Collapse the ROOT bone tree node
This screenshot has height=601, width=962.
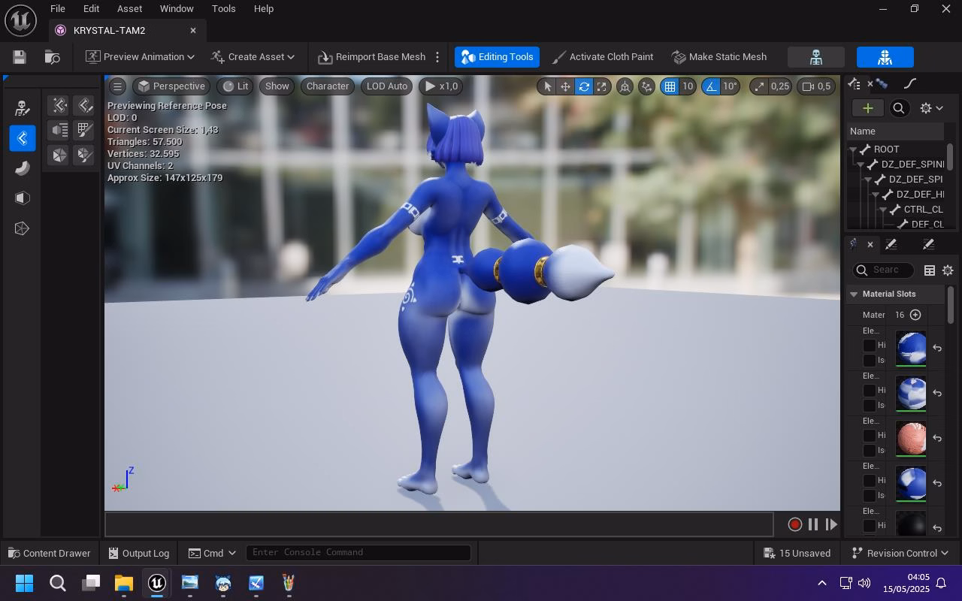coord(854,149)
